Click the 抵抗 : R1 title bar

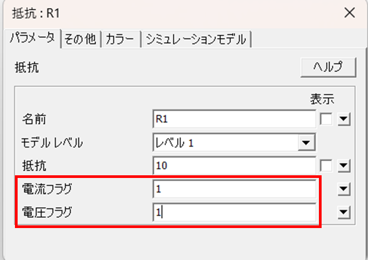point(160,13)
